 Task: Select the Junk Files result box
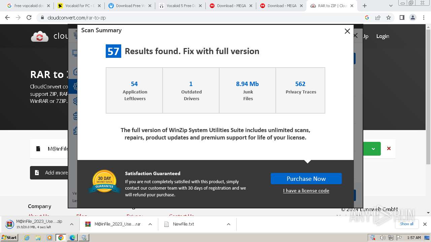[x=247, y=90]
